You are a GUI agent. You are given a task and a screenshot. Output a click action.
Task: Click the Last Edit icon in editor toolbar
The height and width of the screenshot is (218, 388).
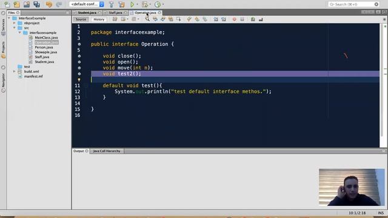pyautogui.click(x=115, y=19)
